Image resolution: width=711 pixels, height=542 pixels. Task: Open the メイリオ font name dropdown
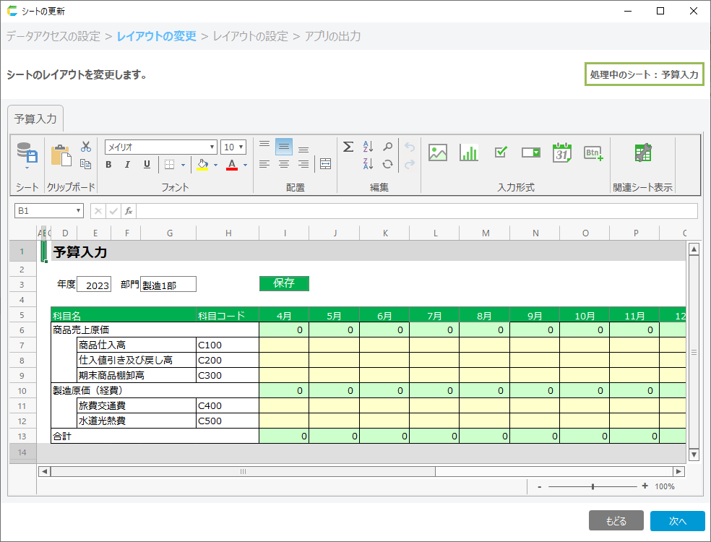point(212,147)
